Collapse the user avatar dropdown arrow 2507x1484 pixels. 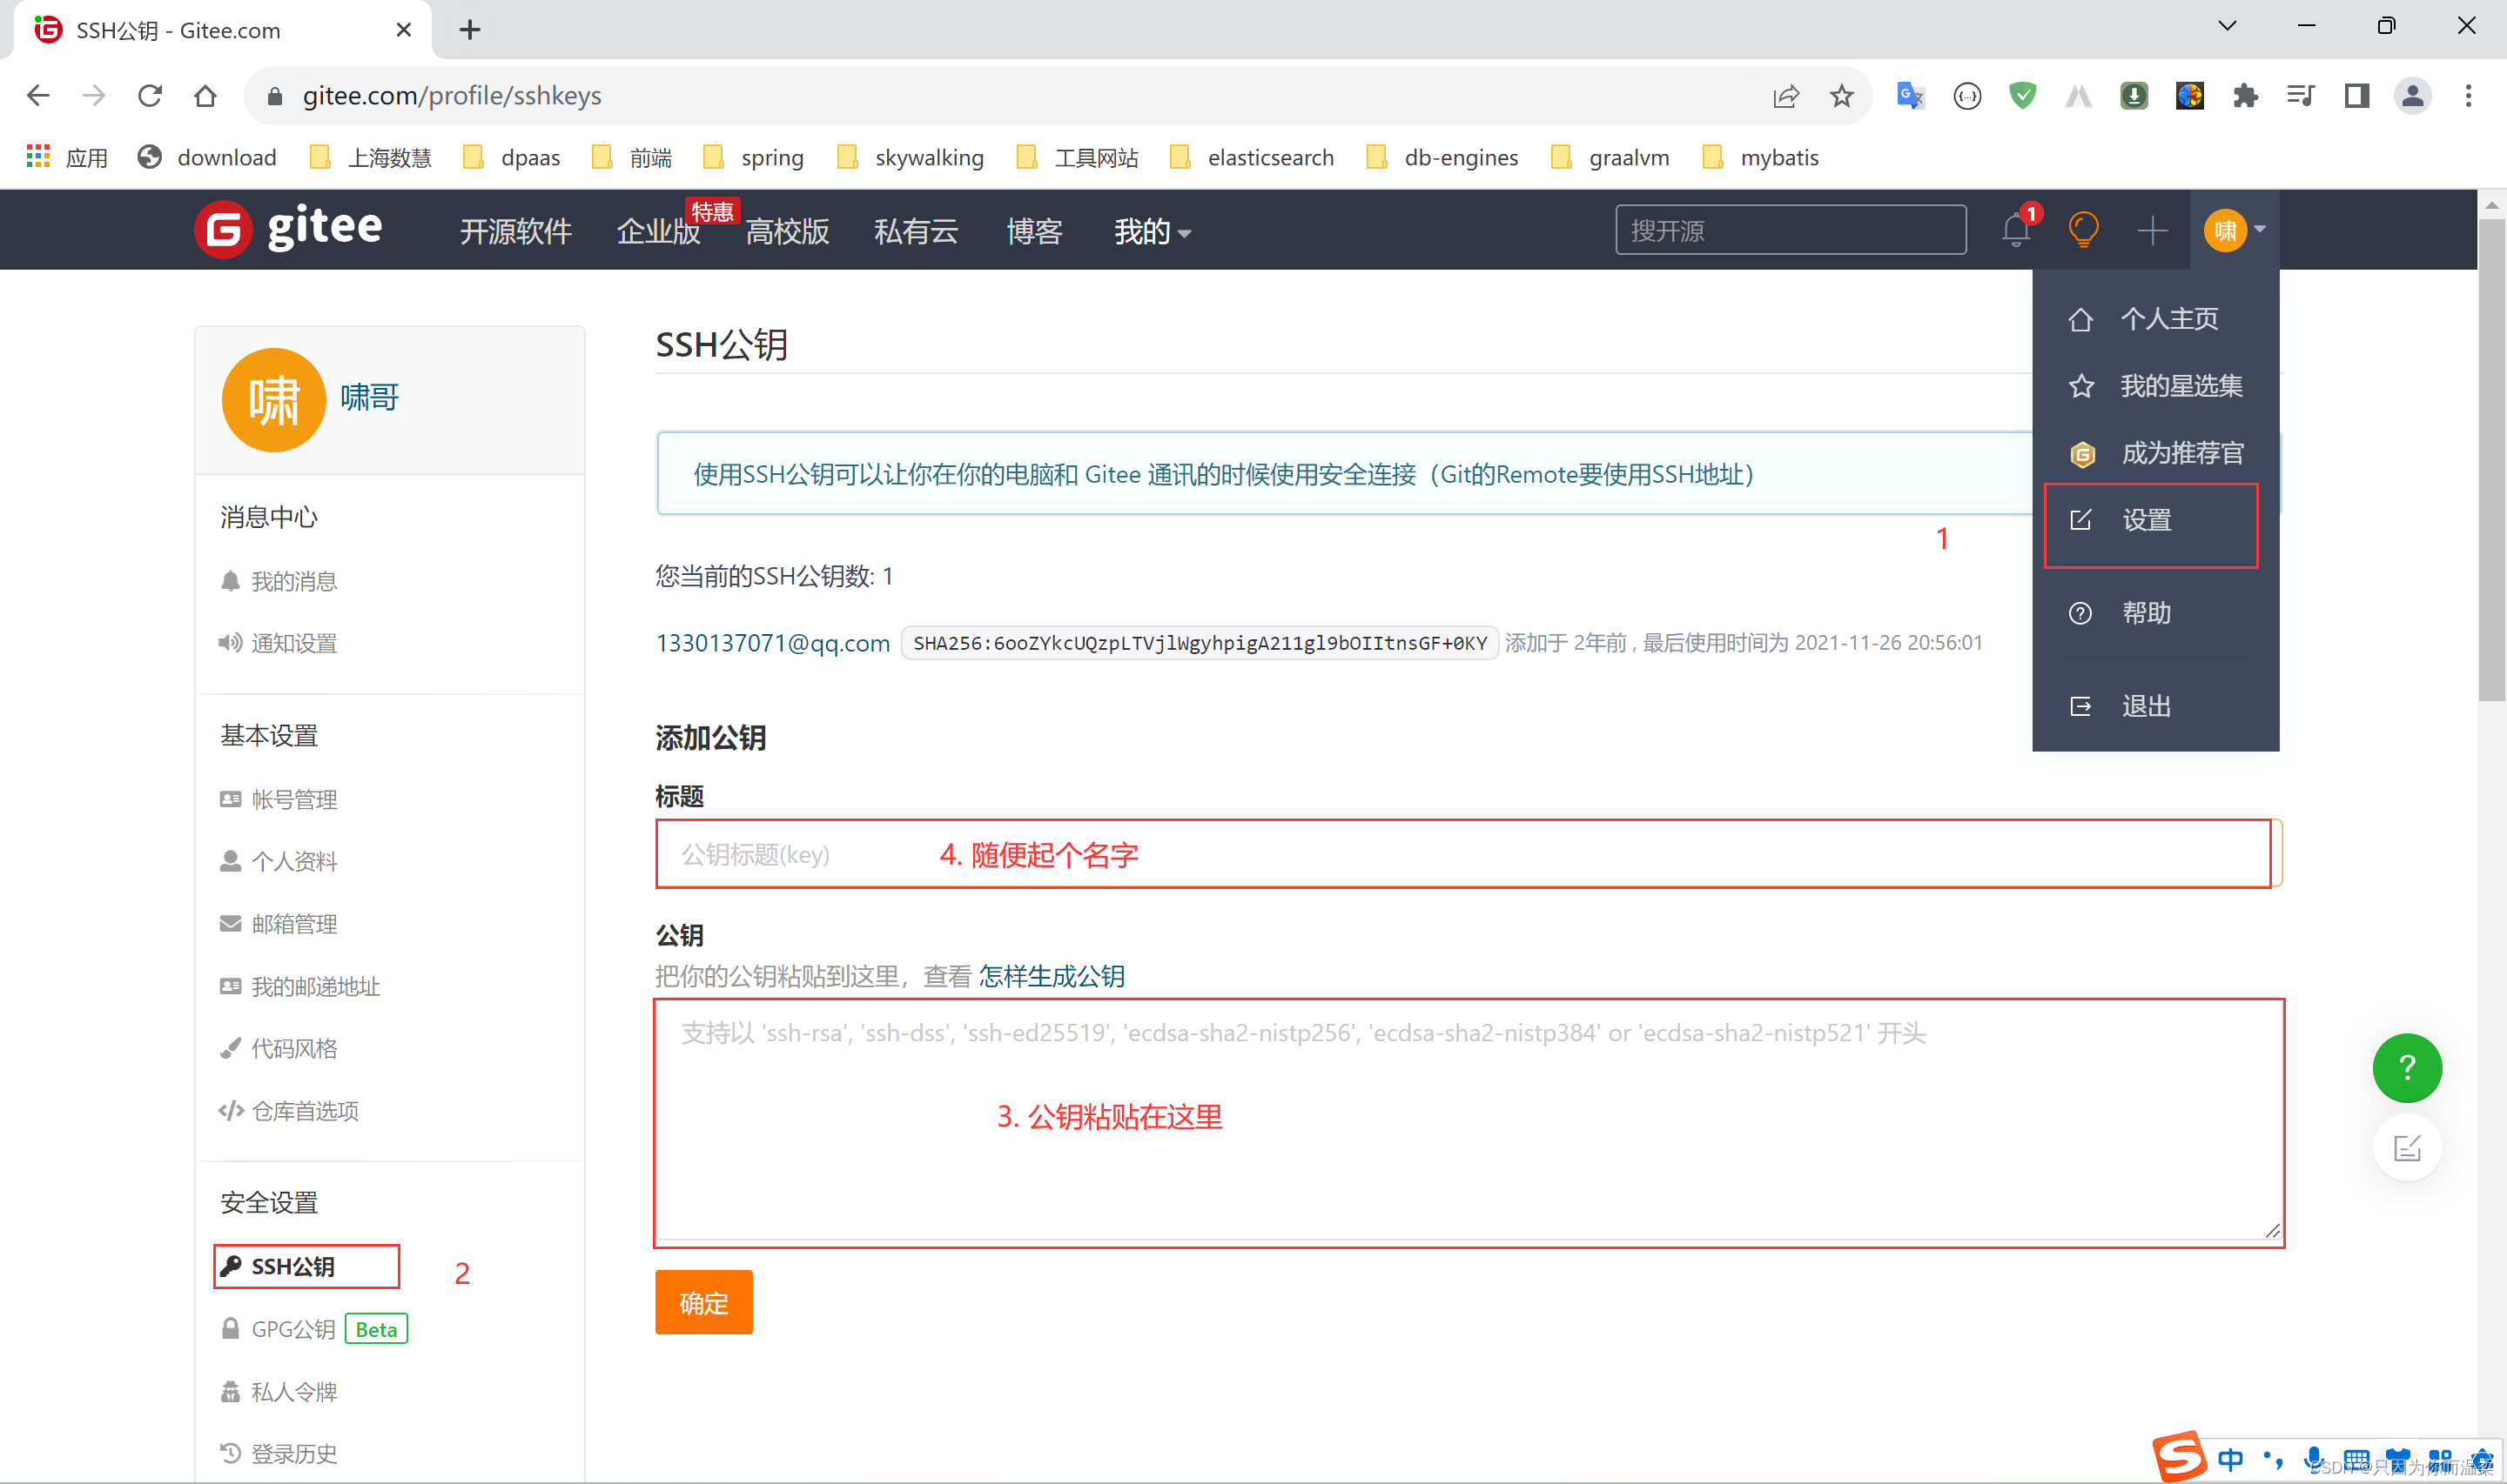2259,230
